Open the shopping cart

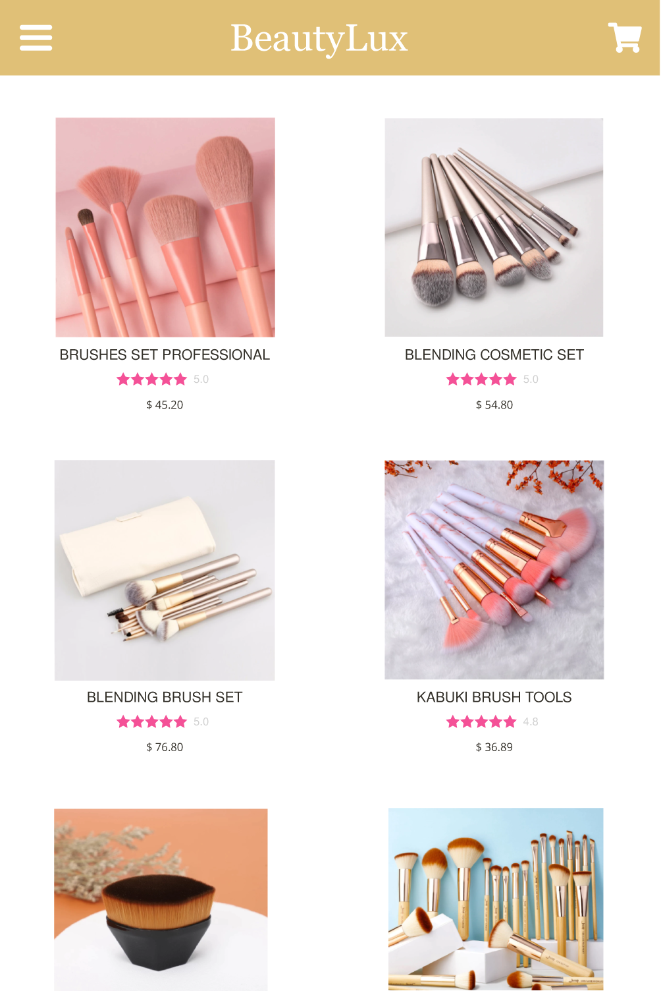[625, 38]
